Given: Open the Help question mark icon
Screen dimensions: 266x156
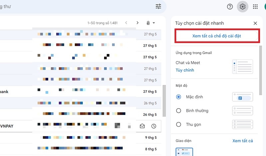Looking at the screenshot, I should [x=230, y=7].
